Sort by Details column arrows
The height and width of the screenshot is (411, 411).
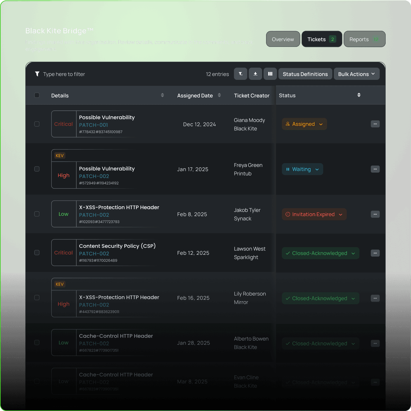coord(162,95)
